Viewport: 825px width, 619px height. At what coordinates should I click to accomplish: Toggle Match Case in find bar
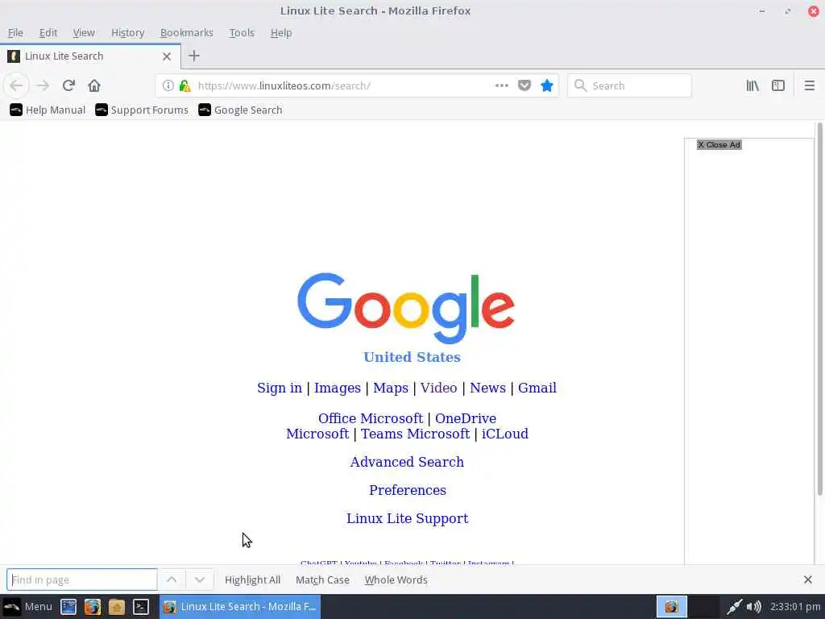(322, 580)
